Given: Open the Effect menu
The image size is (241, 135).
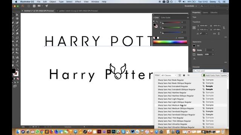Looking at the screenshot, I should click(78, 1).
